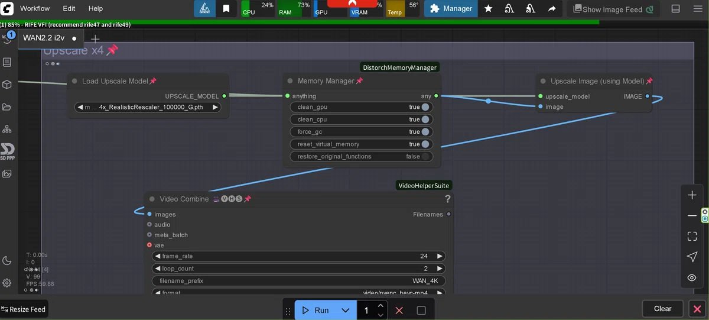Click the Resize Feed button
Viewport: 709px width, 320px height.
(24, 309)
